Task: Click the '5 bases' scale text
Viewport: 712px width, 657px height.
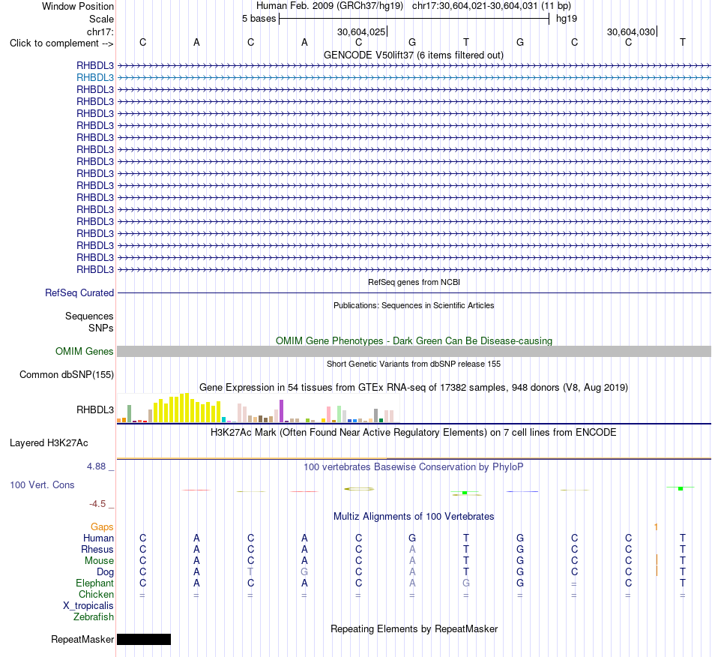Action: (259, 19)
